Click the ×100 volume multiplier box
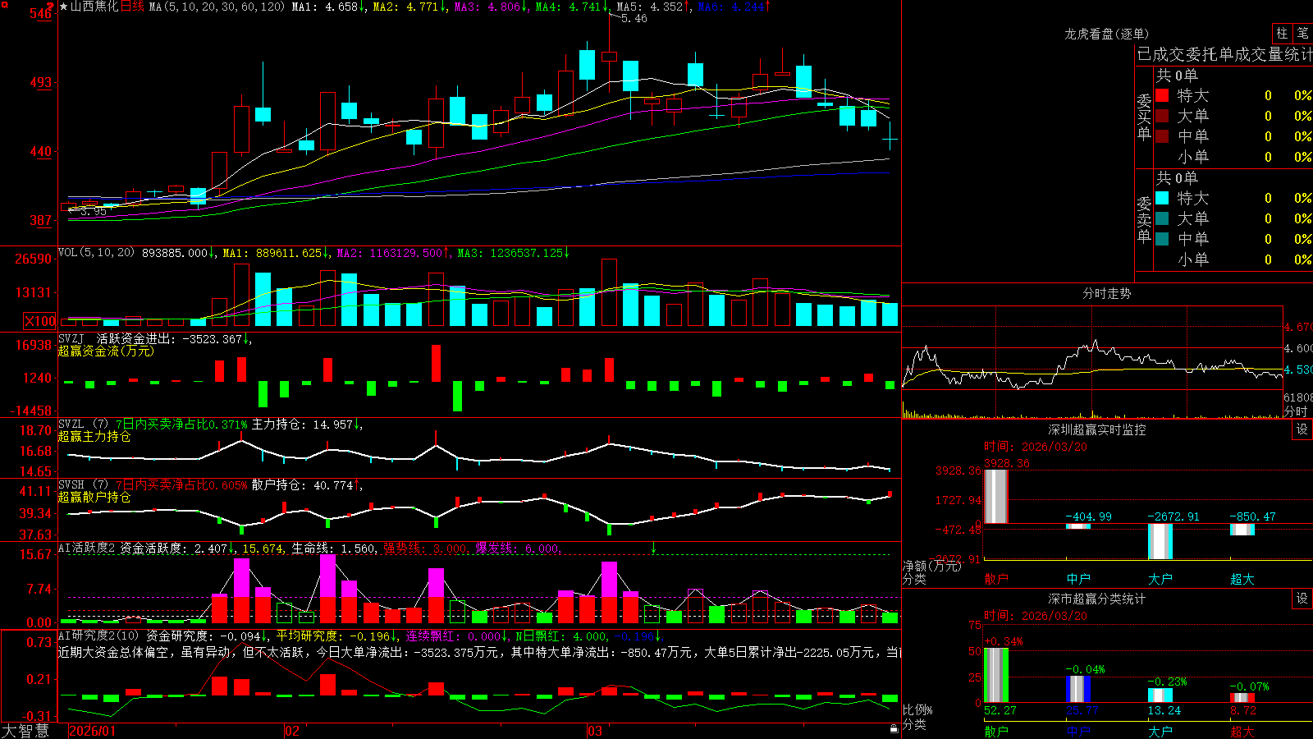 point(40,321)
